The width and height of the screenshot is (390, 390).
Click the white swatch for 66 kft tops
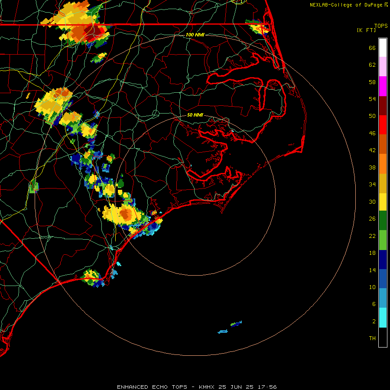383,48
